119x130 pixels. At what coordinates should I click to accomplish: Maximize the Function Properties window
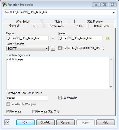coord(104,5)
